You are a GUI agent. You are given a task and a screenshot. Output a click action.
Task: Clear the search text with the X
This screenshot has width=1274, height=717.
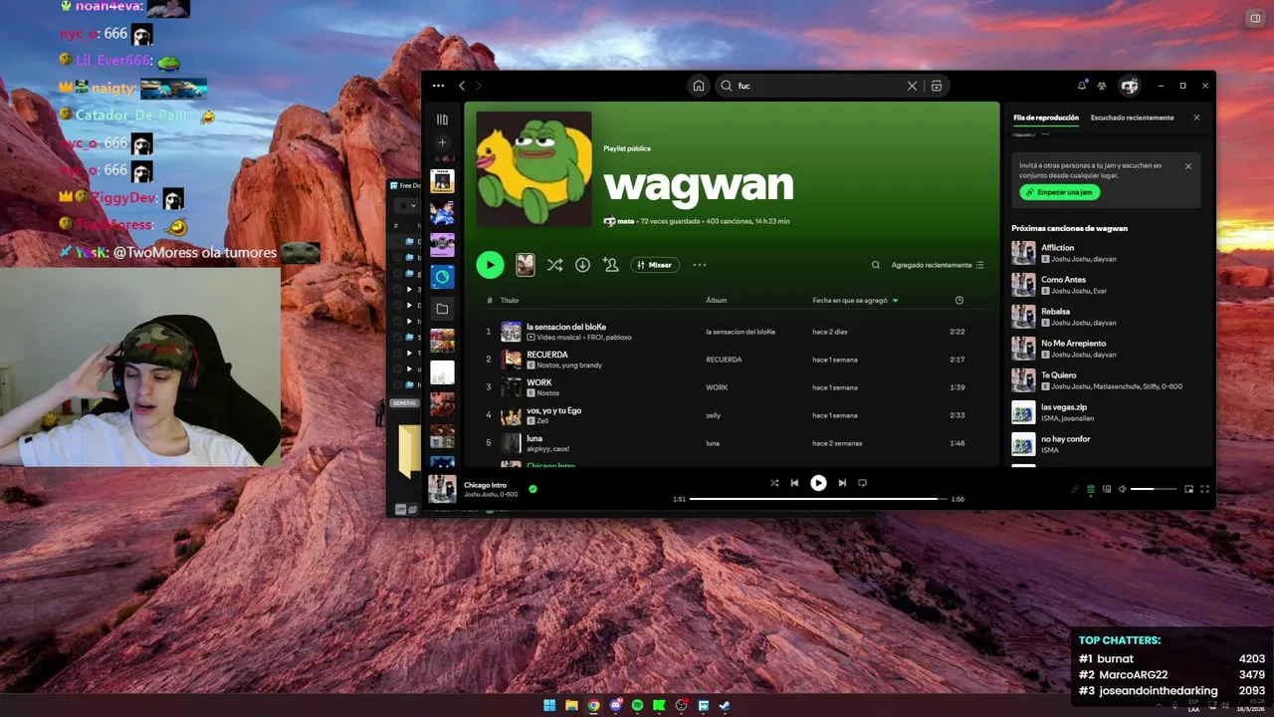coord(912,86)
